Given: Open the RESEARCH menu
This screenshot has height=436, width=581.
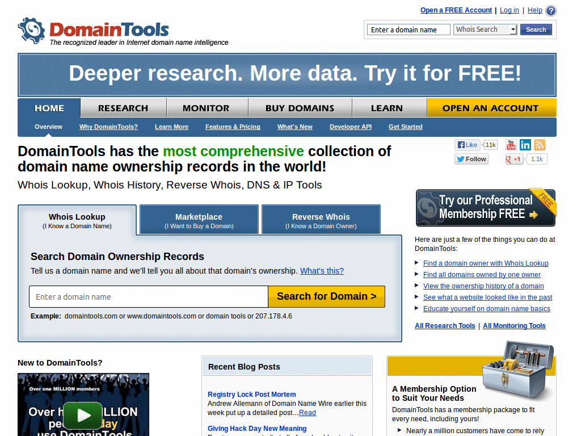Looking at the screenshot, I should click(x=123, y=108).
